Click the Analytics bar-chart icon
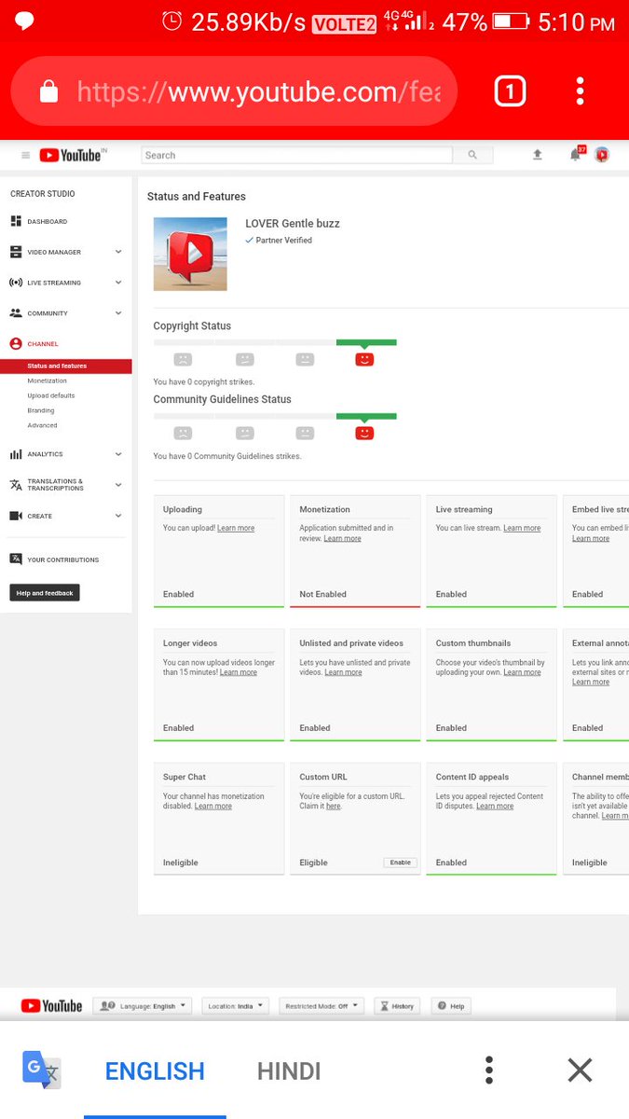Screen dimensions: 629x1119 15,454
